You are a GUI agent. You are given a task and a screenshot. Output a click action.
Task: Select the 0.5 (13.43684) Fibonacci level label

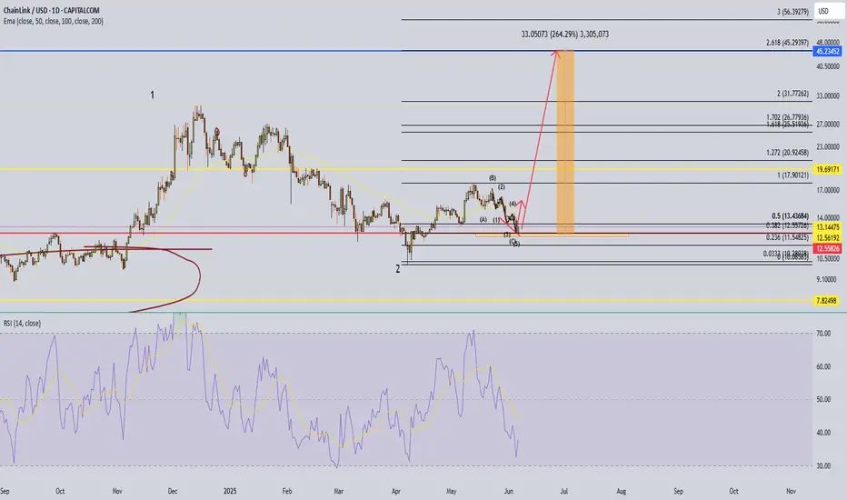pyautogui.click(x=790, y=215)
